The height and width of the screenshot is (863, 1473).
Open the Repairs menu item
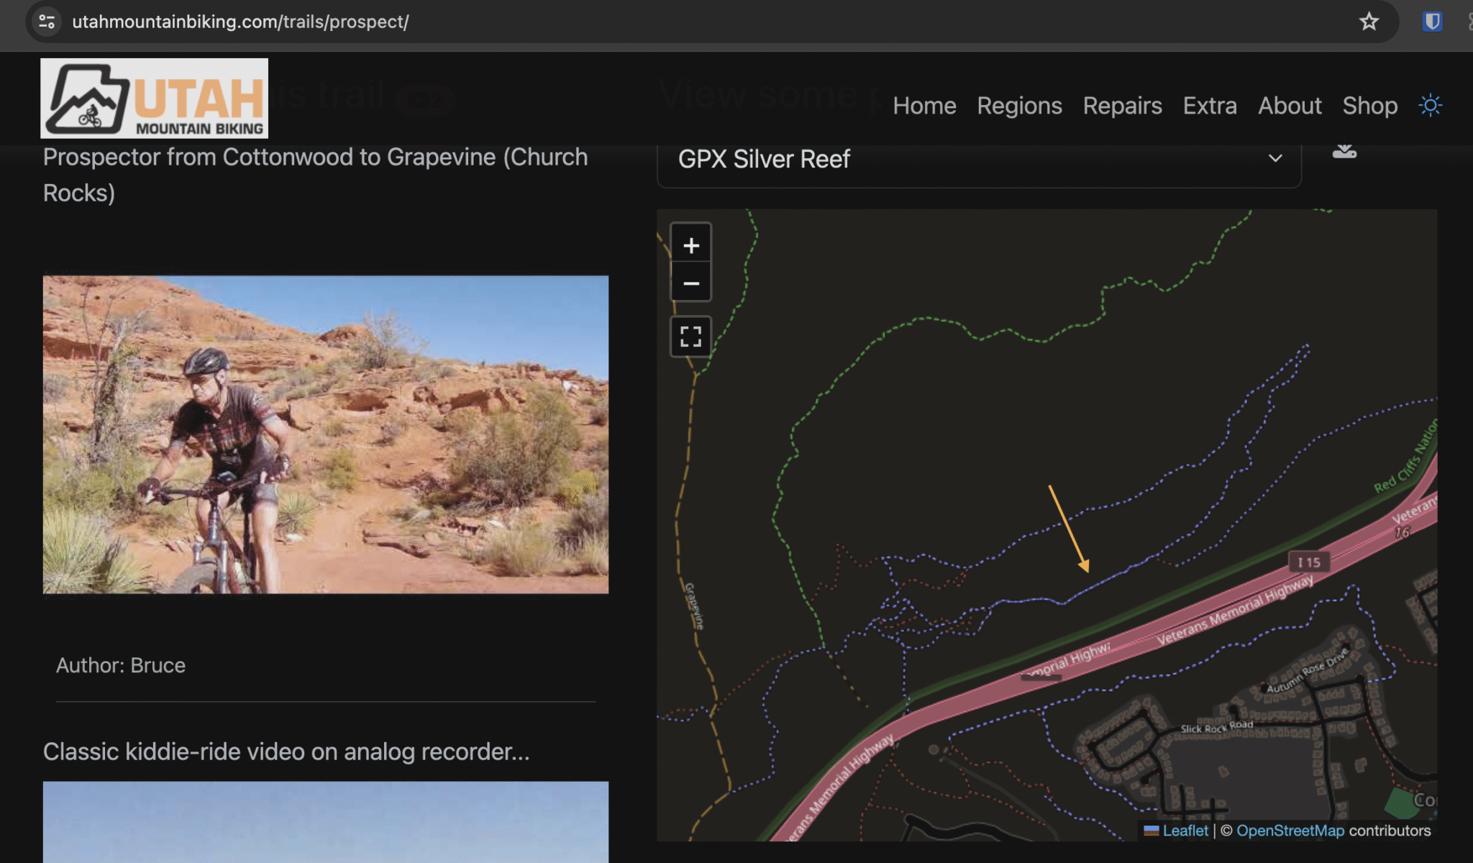point(1122,106)
